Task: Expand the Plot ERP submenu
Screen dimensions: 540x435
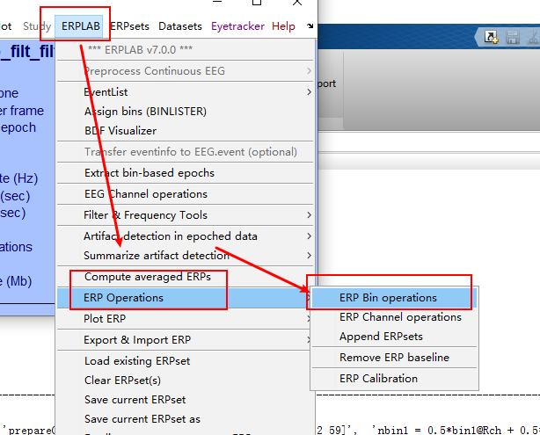Action: click(186, 319)
